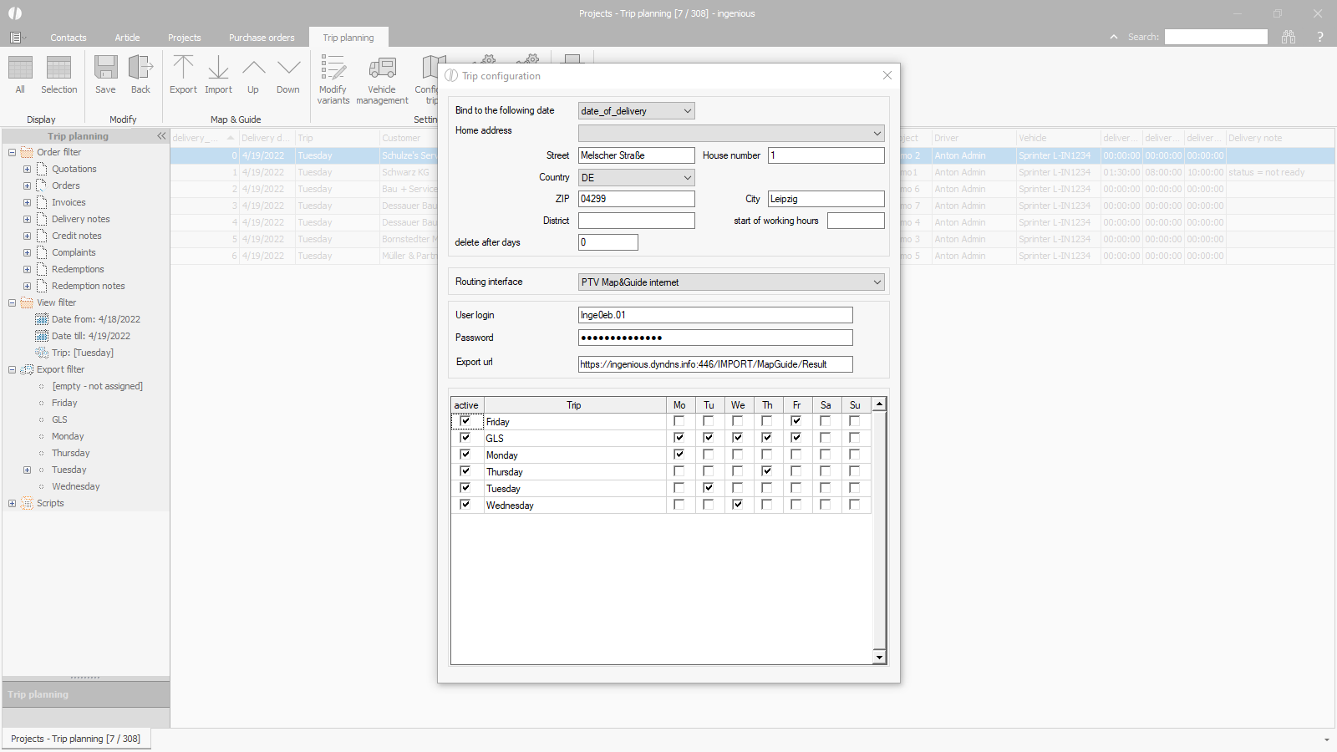Click the Export url input field

(x=715, y=364)
